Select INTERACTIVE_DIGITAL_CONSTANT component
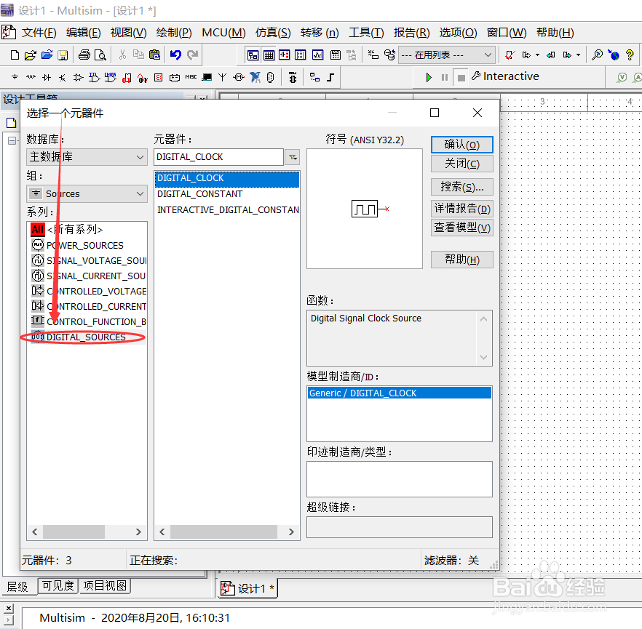 (227, 210)
